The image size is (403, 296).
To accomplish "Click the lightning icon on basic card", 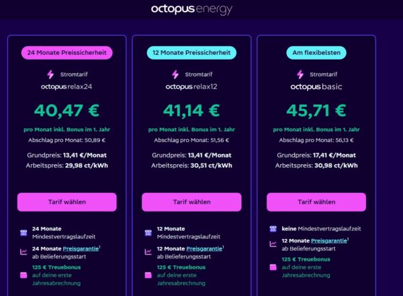I will coord(300,75).
